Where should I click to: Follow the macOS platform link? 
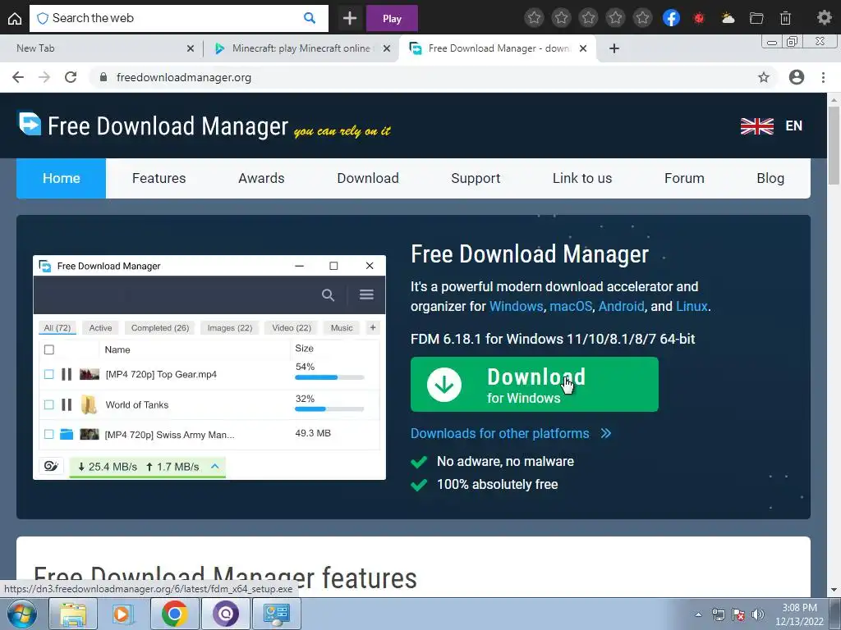[x=571, y=307]
